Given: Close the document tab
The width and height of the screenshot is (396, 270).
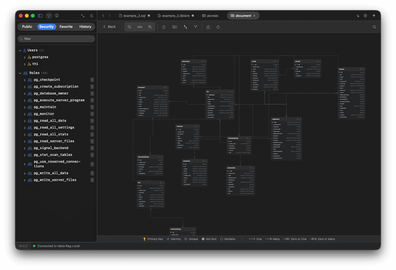Looking at the screenshot, I should (254, 16).
